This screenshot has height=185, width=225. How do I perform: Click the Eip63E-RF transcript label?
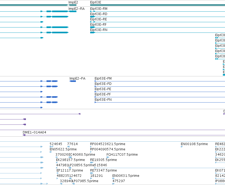98,25
